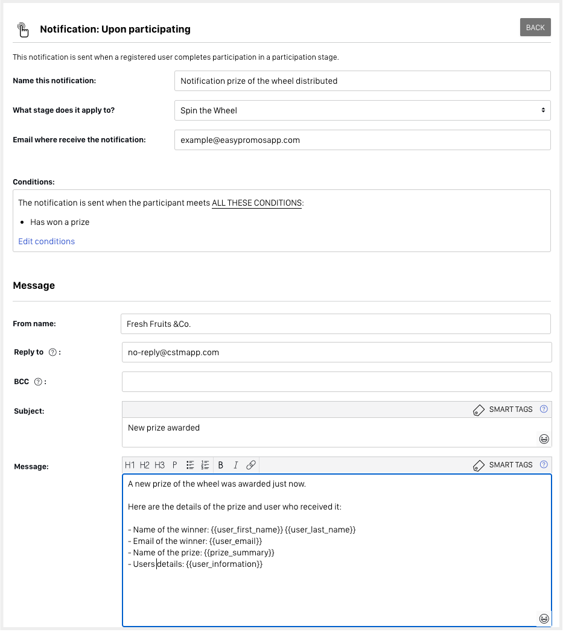563x632 pixels.
Task: Insert numbered list in message
Action: (205, 465)
